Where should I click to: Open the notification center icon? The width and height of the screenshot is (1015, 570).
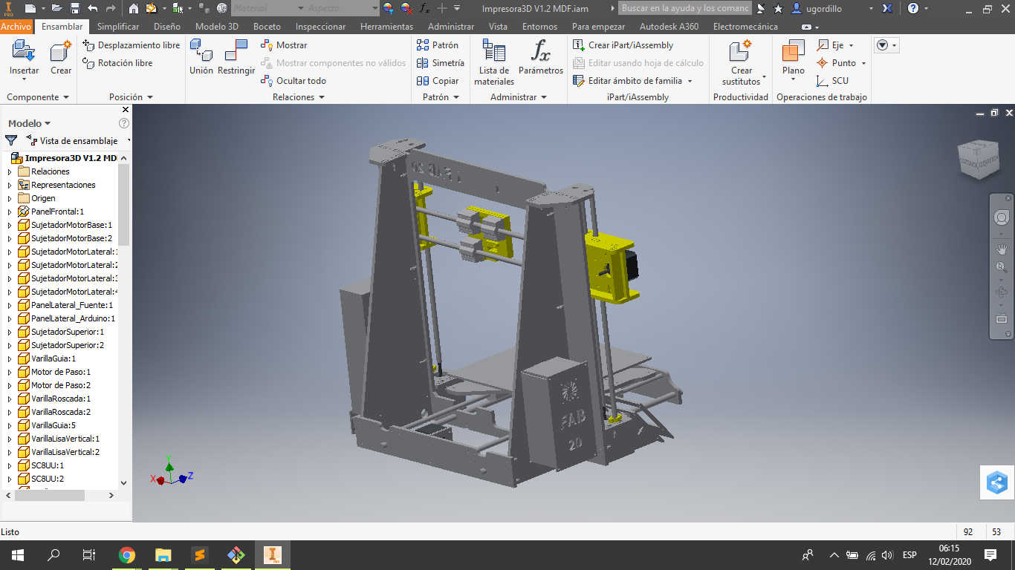[990, 555]
